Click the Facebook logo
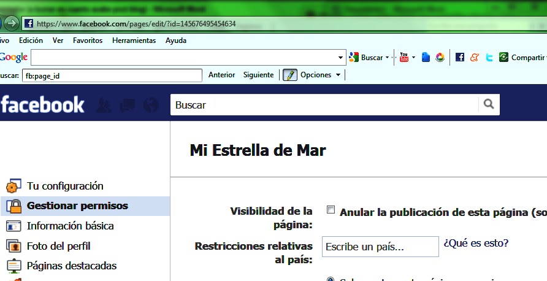Screen dimensions: 547x281 42,104
